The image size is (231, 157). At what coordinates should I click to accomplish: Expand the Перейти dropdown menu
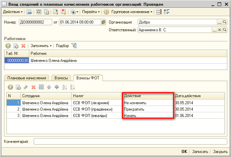pyautogui.click(x=91, y=12)
